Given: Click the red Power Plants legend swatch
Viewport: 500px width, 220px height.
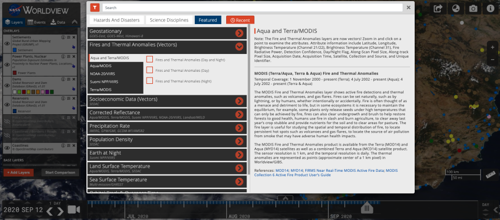Looking at the screenshot, I should point(14,73).
